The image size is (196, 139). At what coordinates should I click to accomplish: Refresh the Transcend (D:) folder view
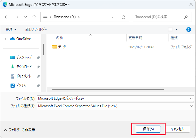pos(123,17)
